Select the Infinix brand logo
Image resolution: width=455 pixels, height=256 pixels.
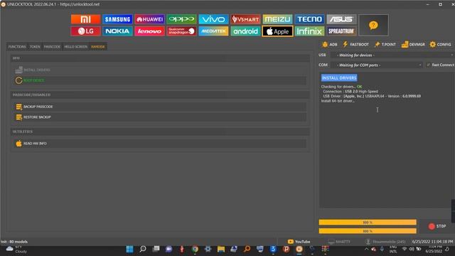click(x=309, y=31)
